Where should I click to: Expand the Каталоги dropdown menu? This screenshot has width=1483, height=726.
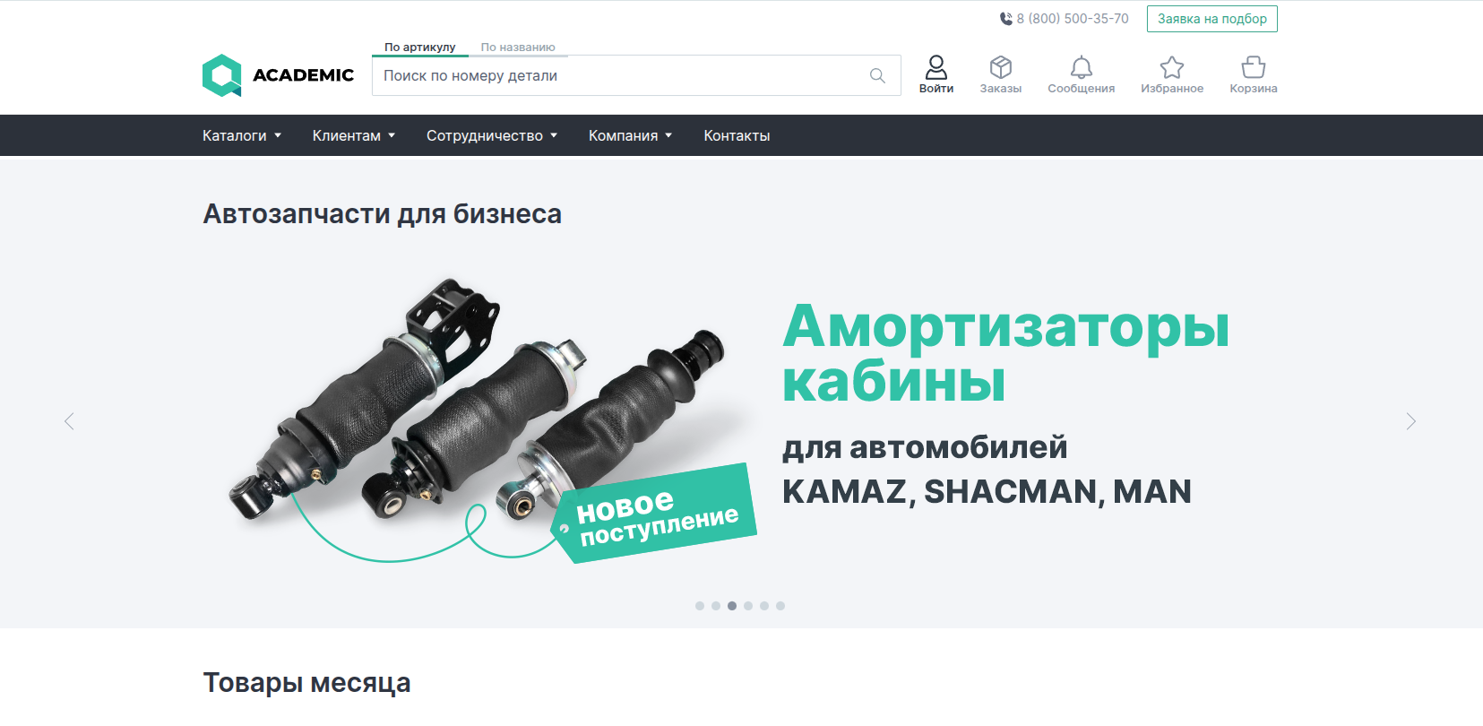(x=242, y=135)
